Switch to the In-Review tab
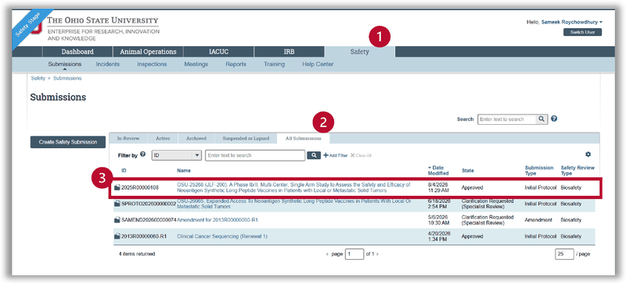 coord(128,138)
